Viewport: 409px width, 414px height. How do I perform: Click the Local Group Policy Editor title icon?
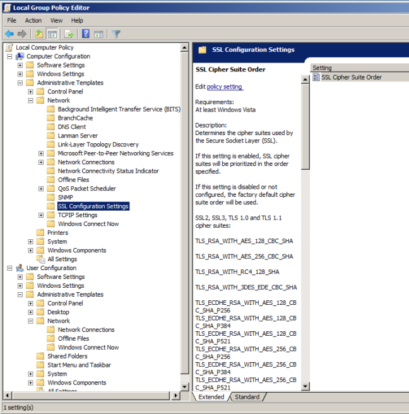(x=8, y=8)
